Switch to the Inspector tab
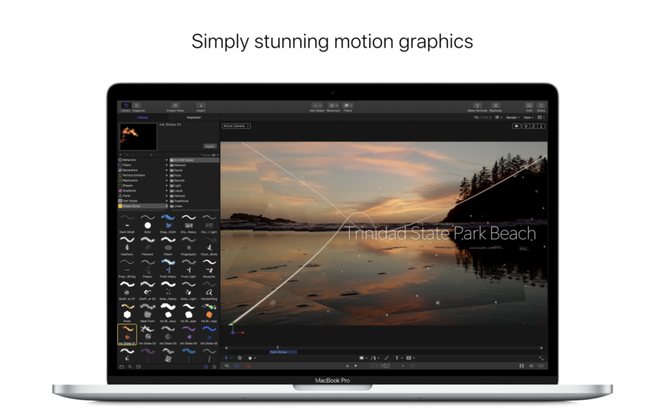The height and width of the screenshot is (415, 665). pos(194,118)
